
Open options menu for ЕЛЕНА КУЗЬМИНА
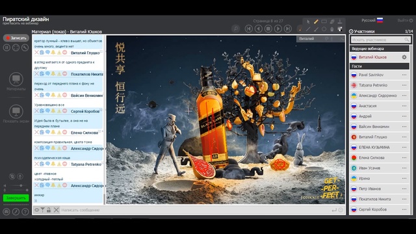coord(404,148)
